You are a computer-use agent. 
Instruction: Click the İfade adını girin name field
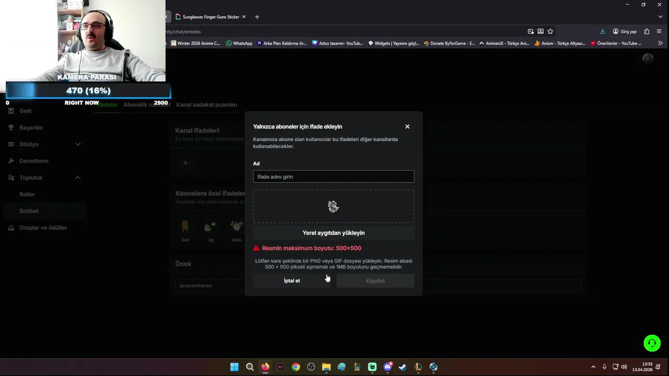(x=333, y=177)
